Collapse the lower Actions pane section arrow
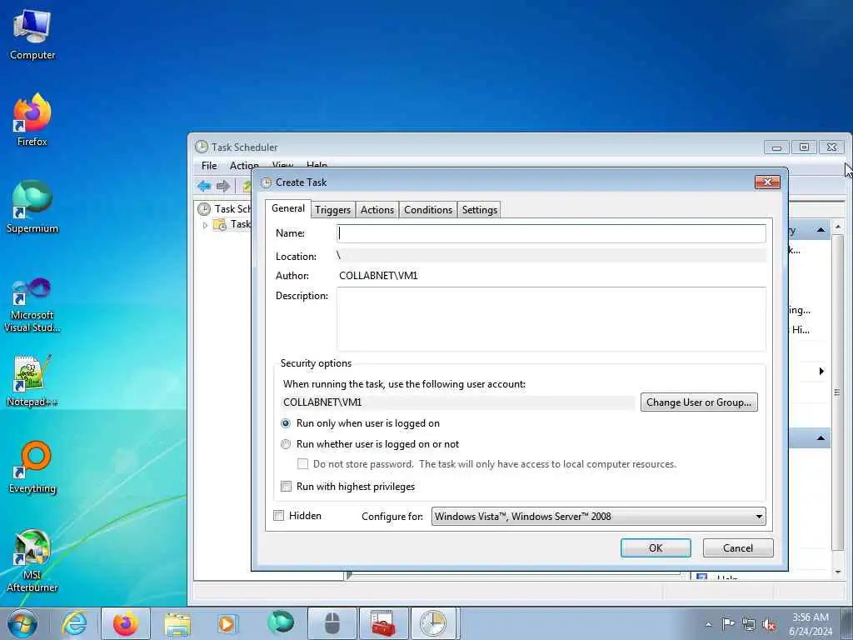853x640 pixels. tap(821, 437)
